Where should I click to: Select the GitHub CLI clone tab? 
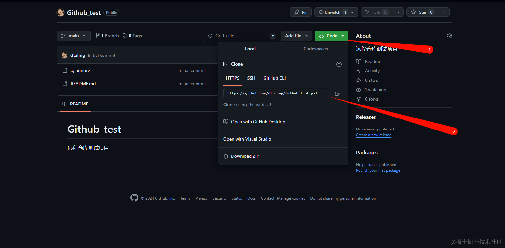(275, 78)
